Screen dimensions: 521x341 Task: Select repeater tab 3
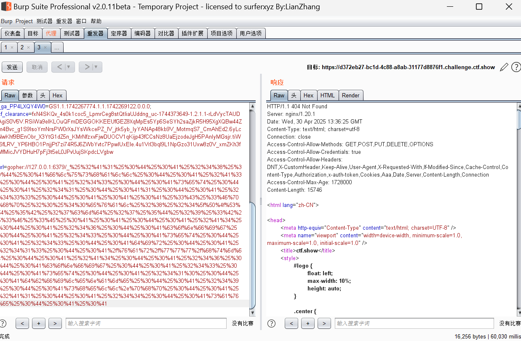[x=39, y=48]
